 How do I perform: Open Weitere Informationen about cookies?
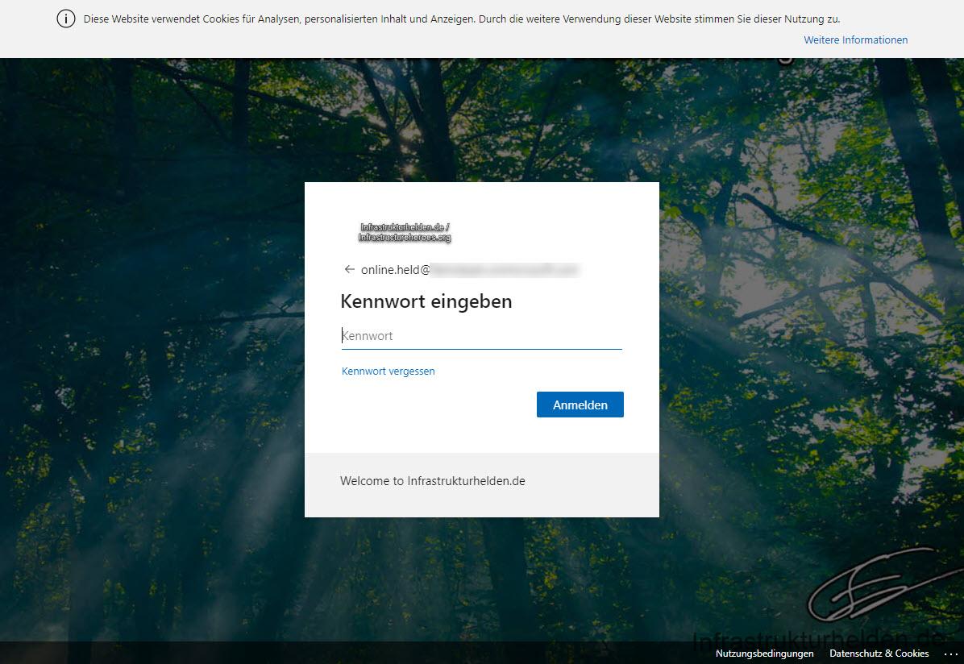(x=855, y=40)
